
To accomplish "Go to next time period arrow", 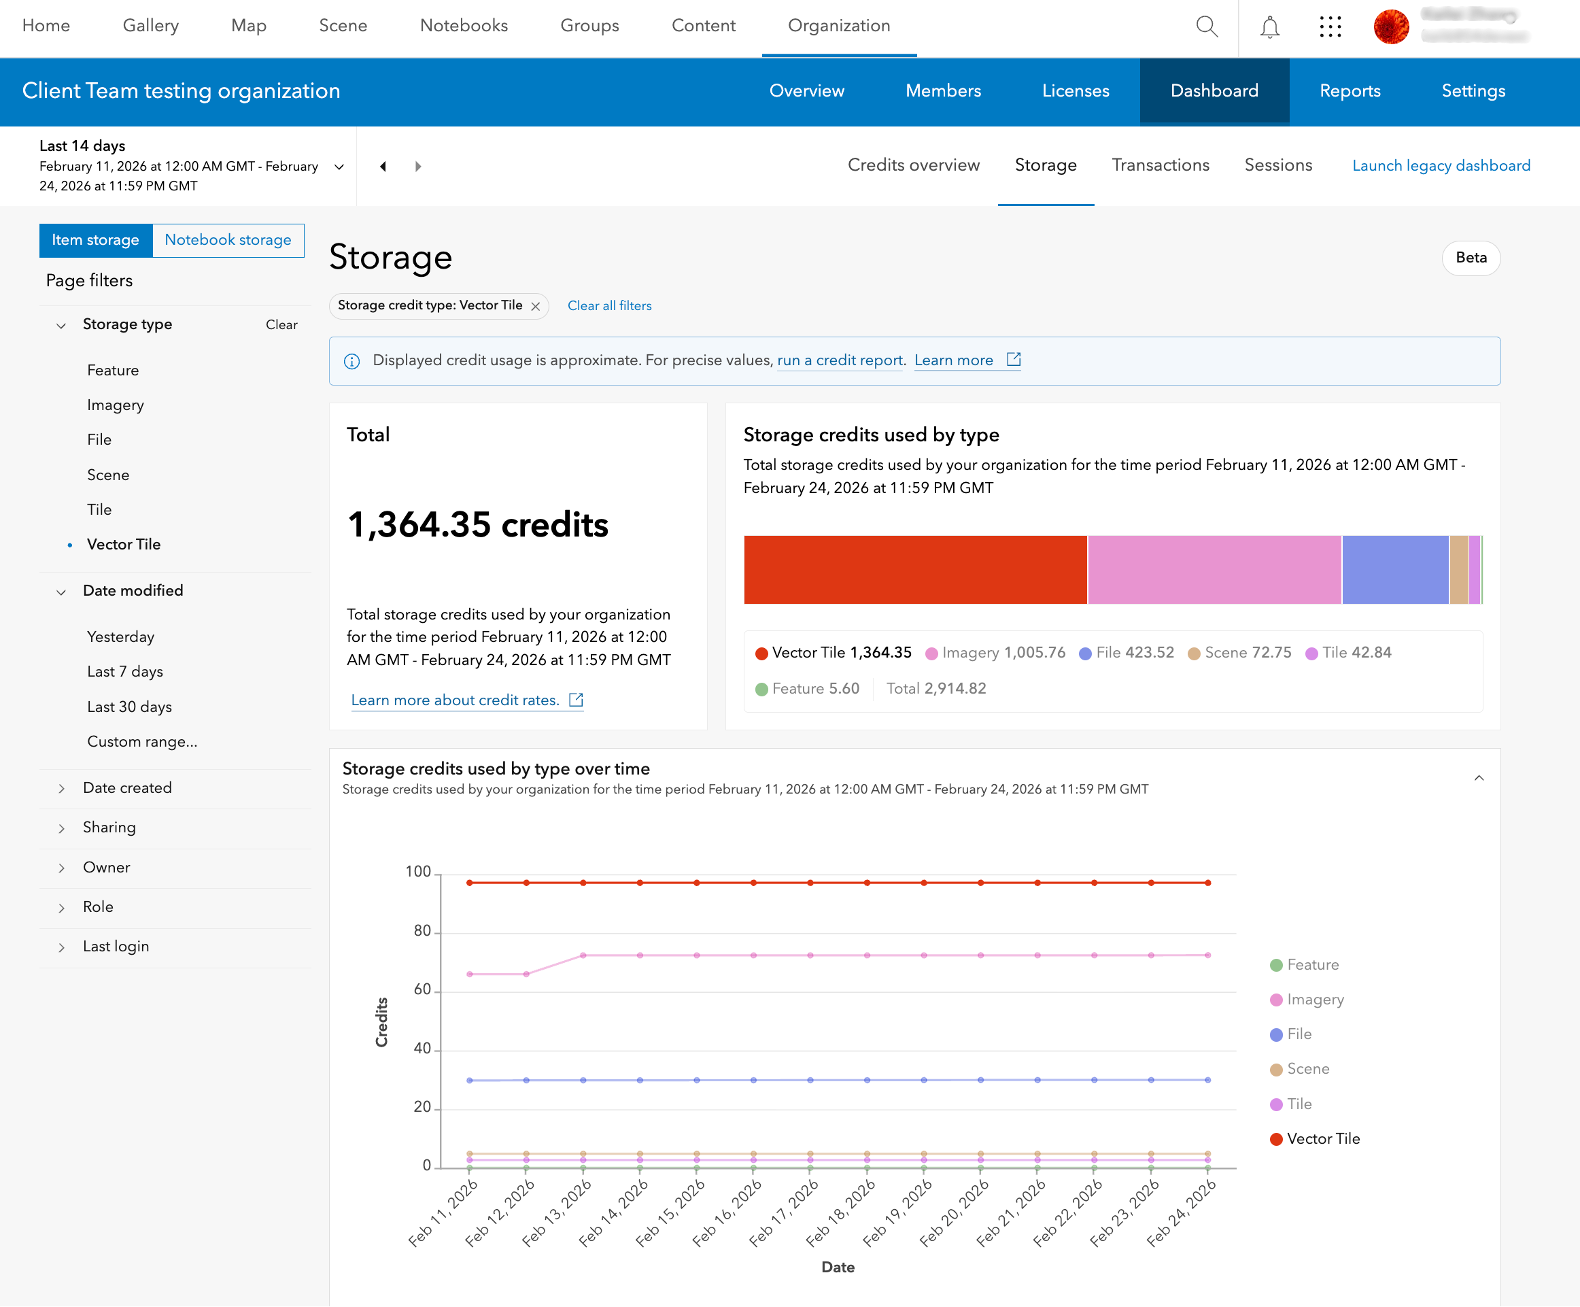I will point(418,167).
